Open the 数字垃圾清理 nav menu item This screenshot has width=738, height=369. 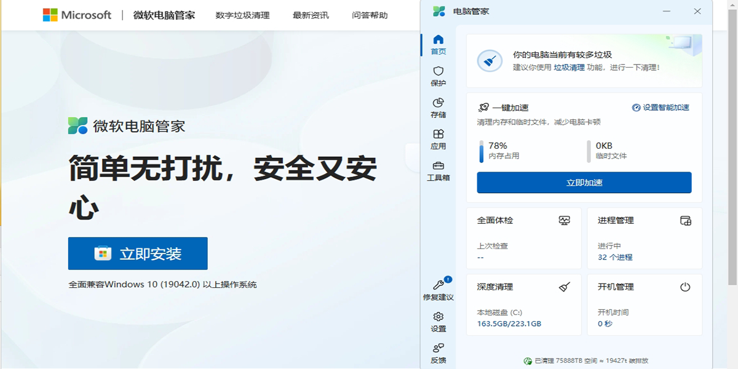242,15
